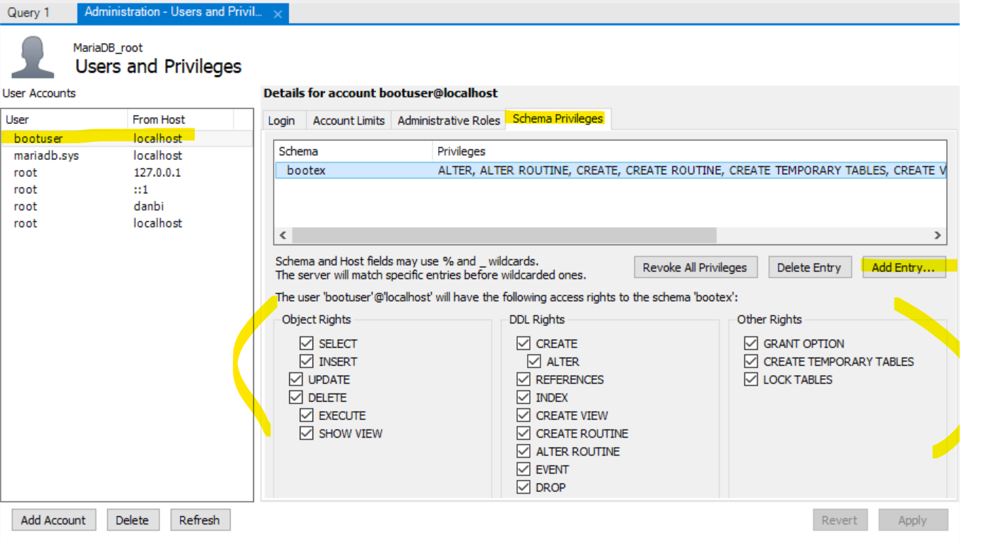Click the Add Account button
This screenshot has width=982, height=540.
(x=54, y=520)
